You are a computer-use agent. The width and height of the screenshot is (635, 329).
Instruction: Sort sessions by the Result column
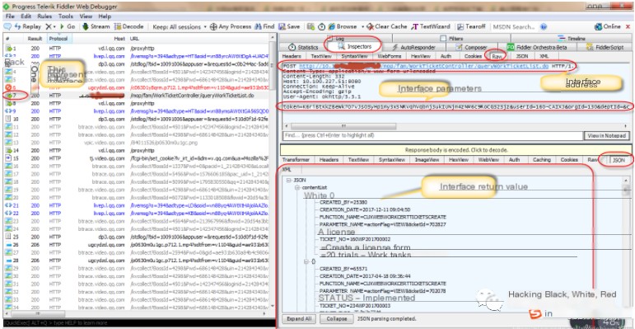(35, 39)
